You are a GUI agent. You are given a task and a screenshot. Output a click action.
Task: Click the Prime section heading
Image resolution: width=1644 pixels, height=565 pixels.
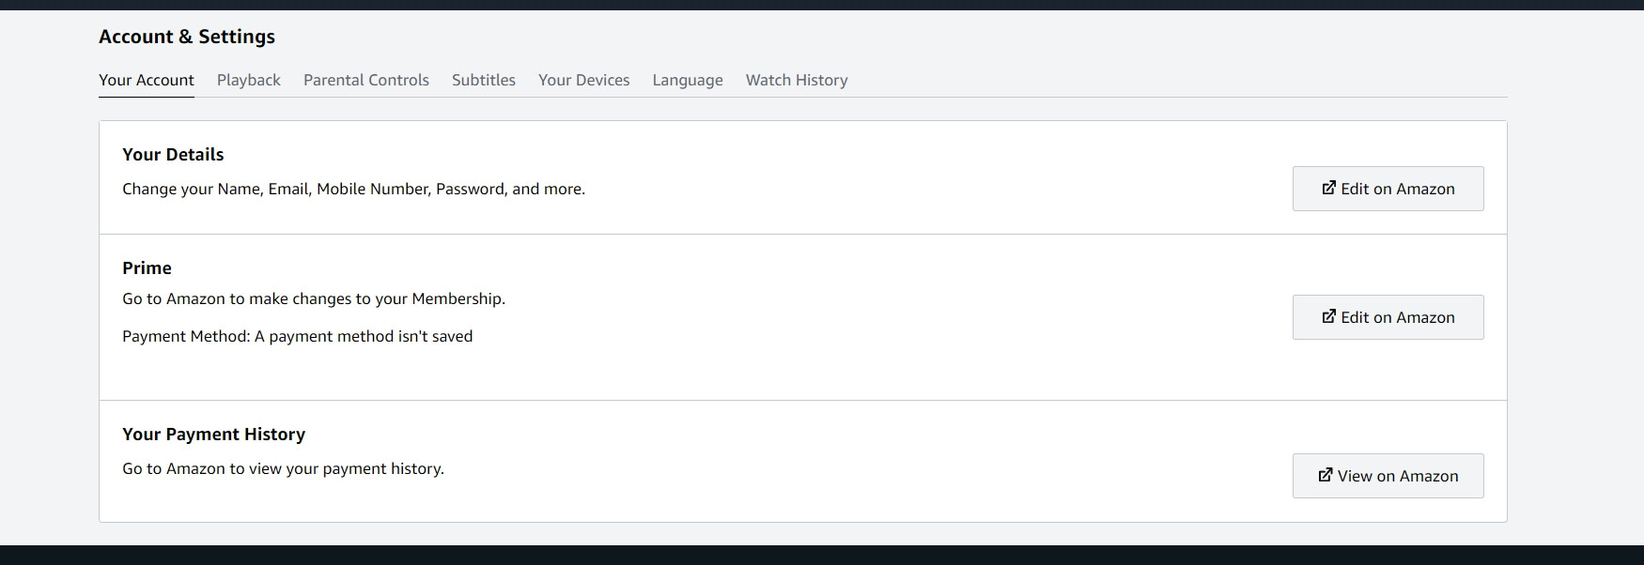click(147, 267)
